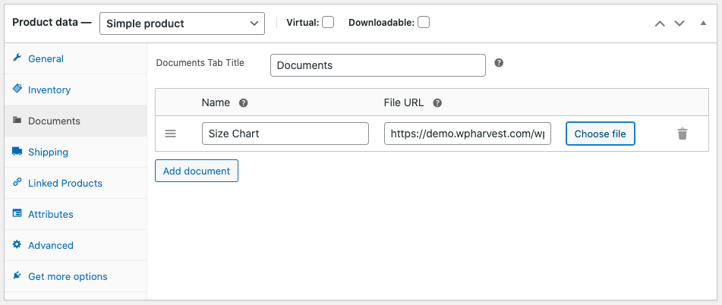
Task: Switch to the Advanced tab
Action: click(x=75, y=245)
